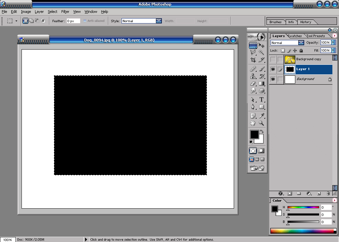339x242 pixels.
Task: Select the Eraser tool
Action: pyautogui.click(x=253, y=84)
